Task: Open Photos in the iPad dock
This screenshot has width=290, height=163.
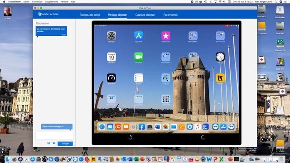Action: (166, 127)
